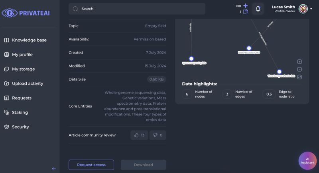Click the edge-to-node ratio value 0.5
319x173 pixels.
[x=269, y=94]
